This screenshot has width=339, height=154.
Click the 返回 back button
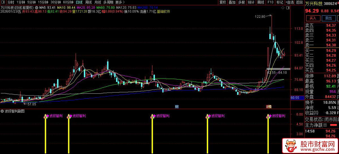pos(299,2)
